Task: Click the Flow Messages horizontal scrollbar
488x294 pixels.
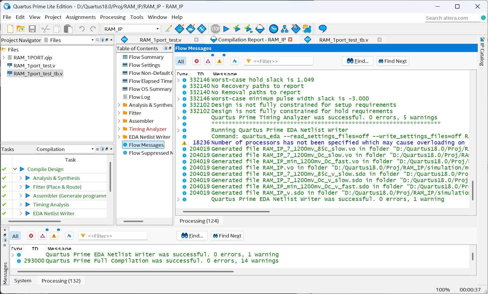Action: pyautogui.click(x=226, y=212)
